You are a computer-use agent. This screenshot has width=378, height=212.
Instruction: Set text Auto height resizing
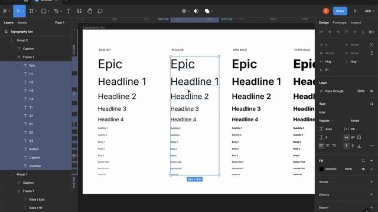(353, 137)
